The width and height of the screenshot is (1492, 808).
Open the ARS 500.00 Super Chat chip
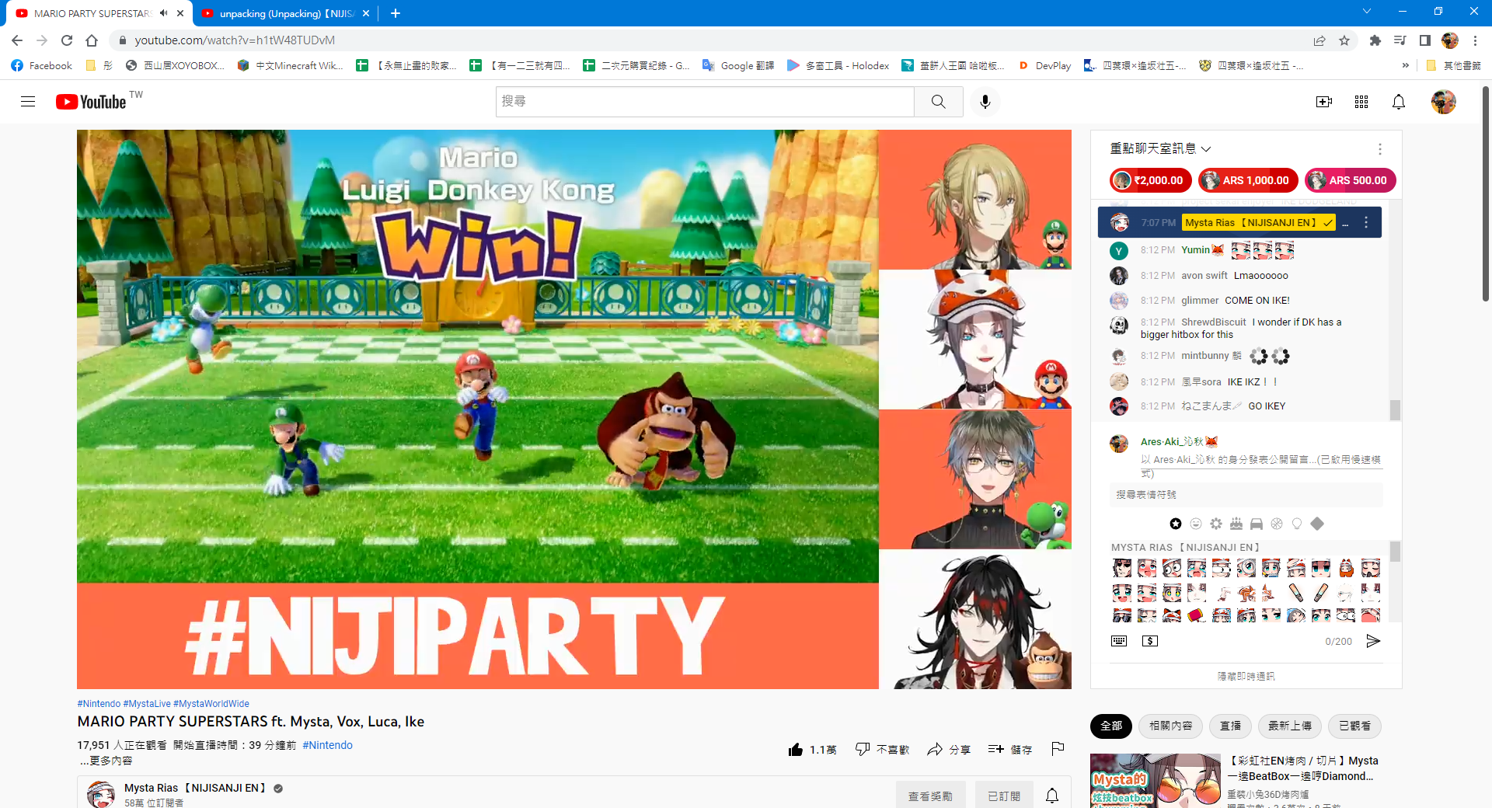click(1350, 180)
